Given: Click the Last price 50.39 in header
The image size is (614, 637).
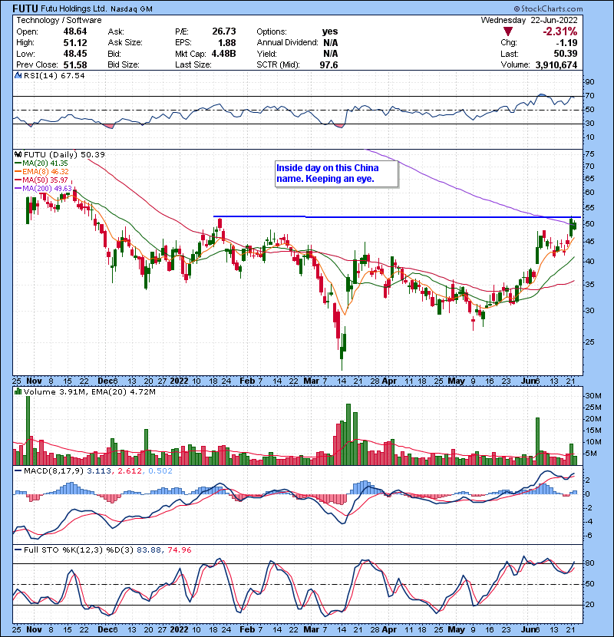Looking at the screenshot, I should [565, 54].
